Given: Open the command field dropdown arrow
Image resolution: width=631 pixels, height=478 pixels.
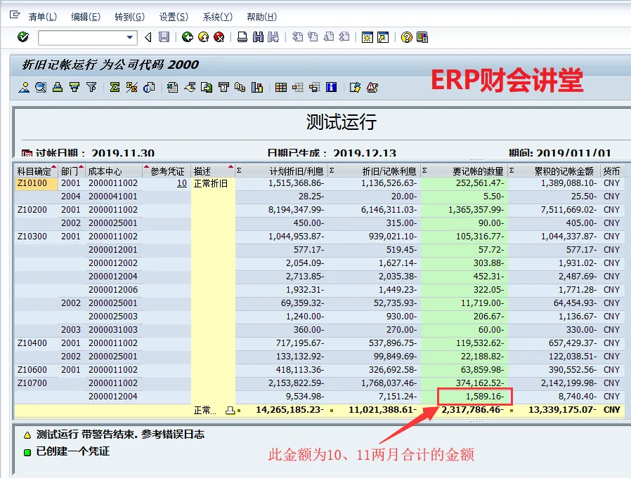Looking at the screenshot, I should tap(129, 37).
